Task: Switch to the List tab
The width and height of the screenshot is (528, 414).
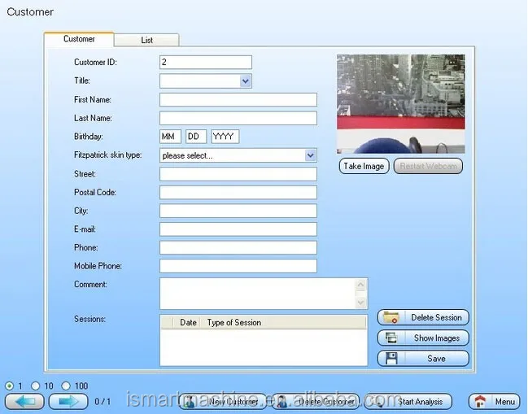Action: [x=146, y=40]
